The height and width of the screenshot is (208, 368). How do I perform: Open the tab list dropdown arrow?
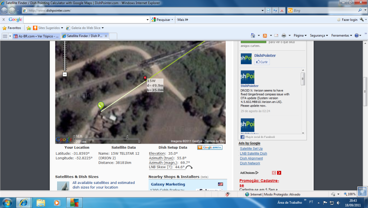point(10,36)
